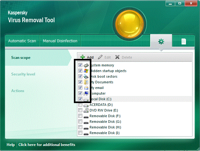Click the DVD RW Drive (E:) icon

(86, 110)
